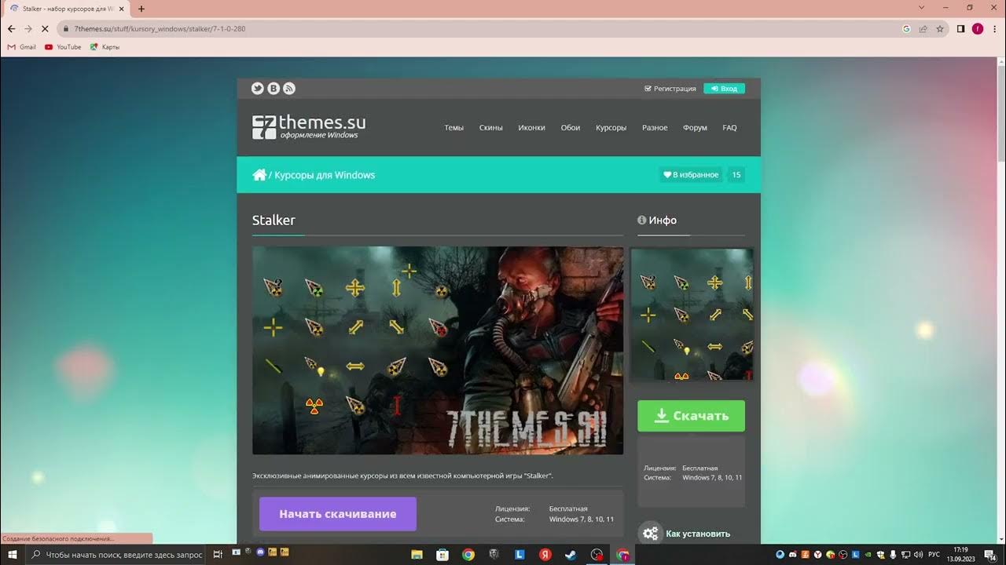
Task: Open Windows Start menu
Action: (13, 555)
